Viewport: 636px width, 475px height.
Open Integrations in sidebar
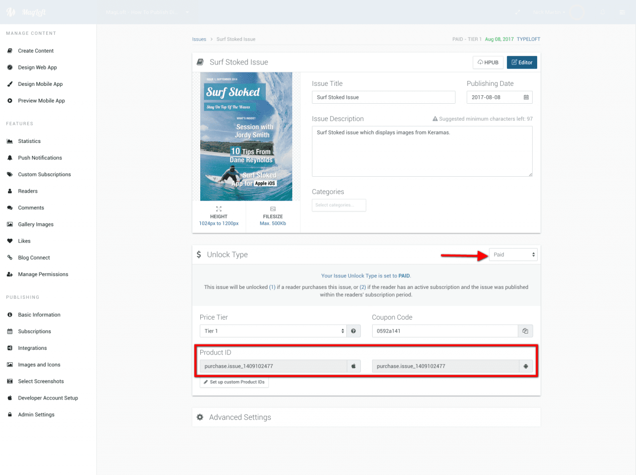(x=32, y=348)
